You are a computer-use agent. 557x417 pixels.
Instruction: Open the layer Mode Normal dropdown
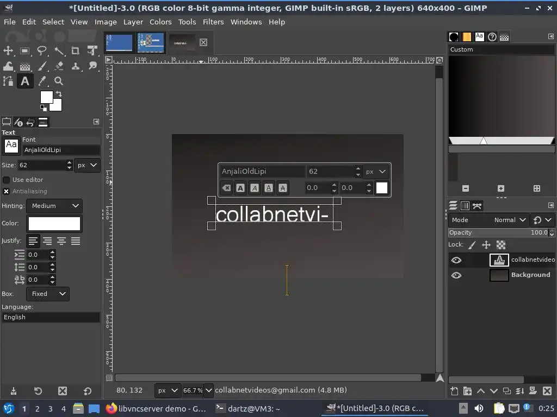click(x=488, y=220)
